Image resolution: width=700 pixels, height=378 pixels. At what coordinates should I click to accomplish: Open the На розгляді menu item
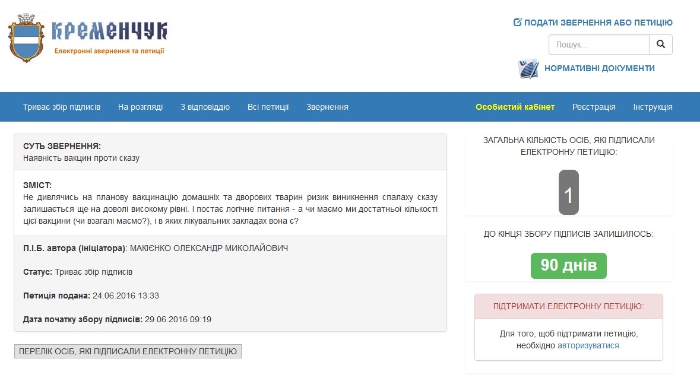[140, 107]
